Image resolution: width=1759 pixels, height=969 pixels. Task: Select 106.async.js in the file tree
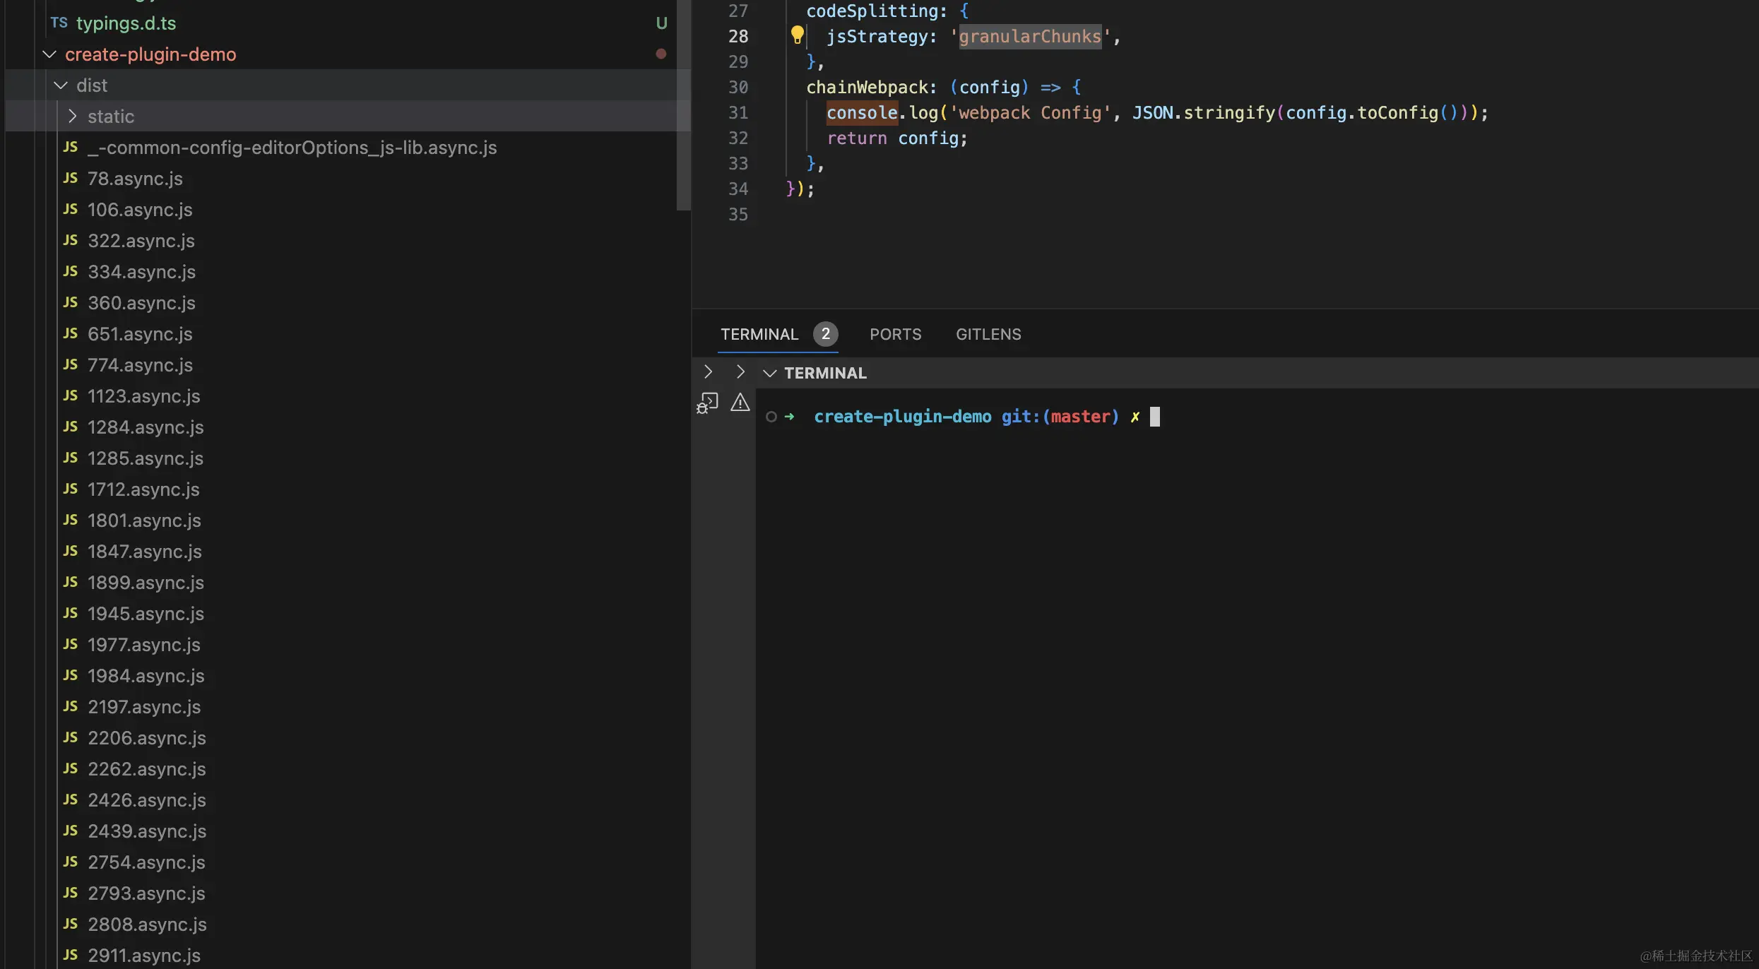(x=140, y=210)
